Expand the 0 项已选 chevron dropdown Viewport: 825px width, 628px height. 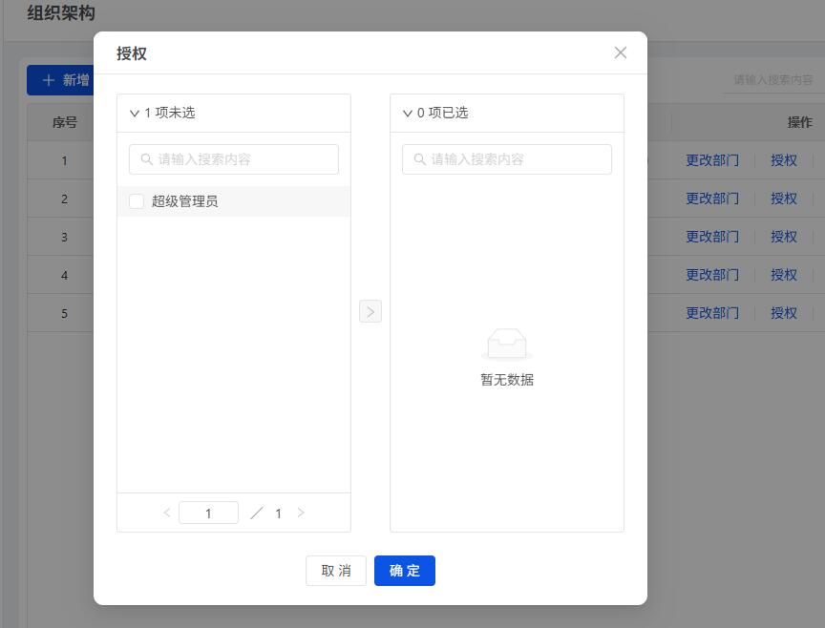coord(407,113)
